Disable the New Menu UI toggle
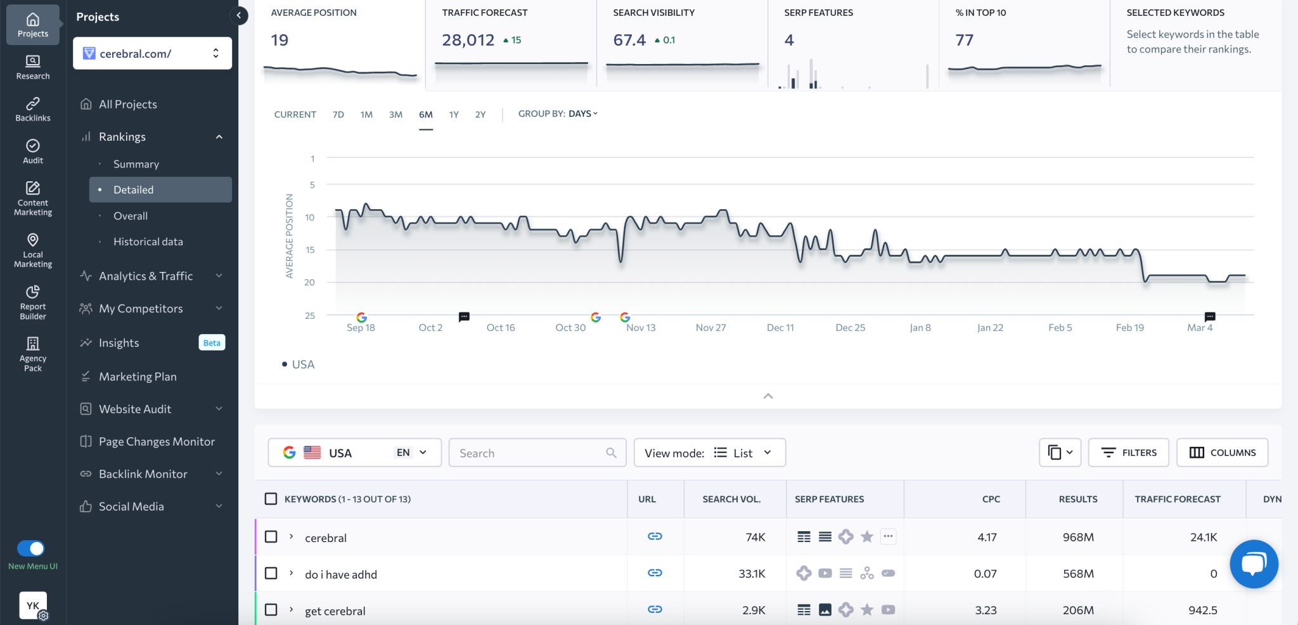This screenshot has height=625, width=1298. (31, 549)
